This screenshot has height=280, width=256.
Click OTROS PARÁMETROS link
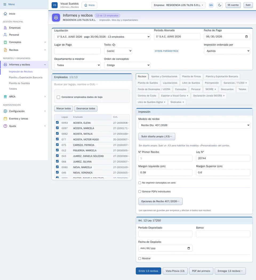click(x=166, y=51)
